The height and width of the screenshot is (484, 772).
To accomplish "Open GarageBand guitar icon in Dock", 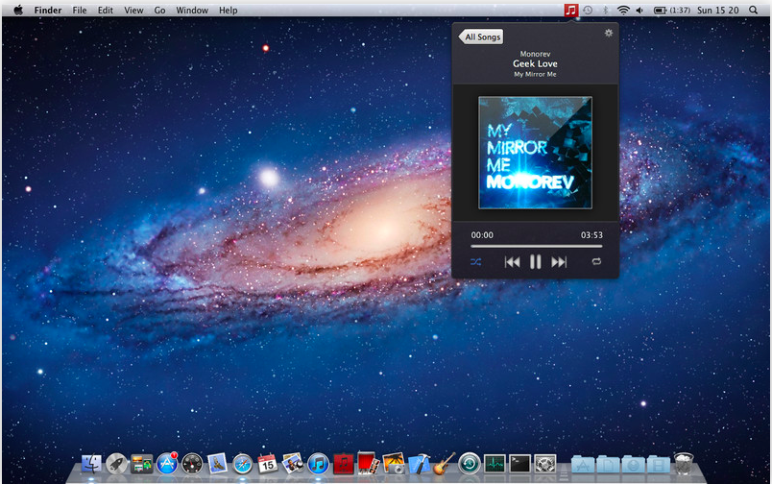I will point(445,463).
